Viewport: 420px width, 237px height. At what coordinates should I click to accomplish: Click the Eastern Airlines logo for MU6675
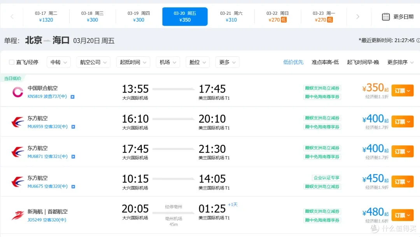tap(17, 182)
